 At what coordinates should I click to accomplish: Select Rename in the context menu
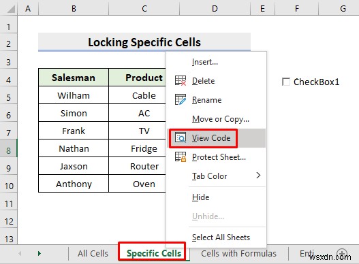[217, 100]
